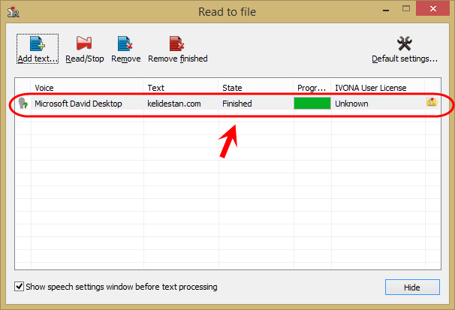The height and width of the screenshot is (310, 455).
Task: Click the green progress bar in the row
Action: (312, 104)
